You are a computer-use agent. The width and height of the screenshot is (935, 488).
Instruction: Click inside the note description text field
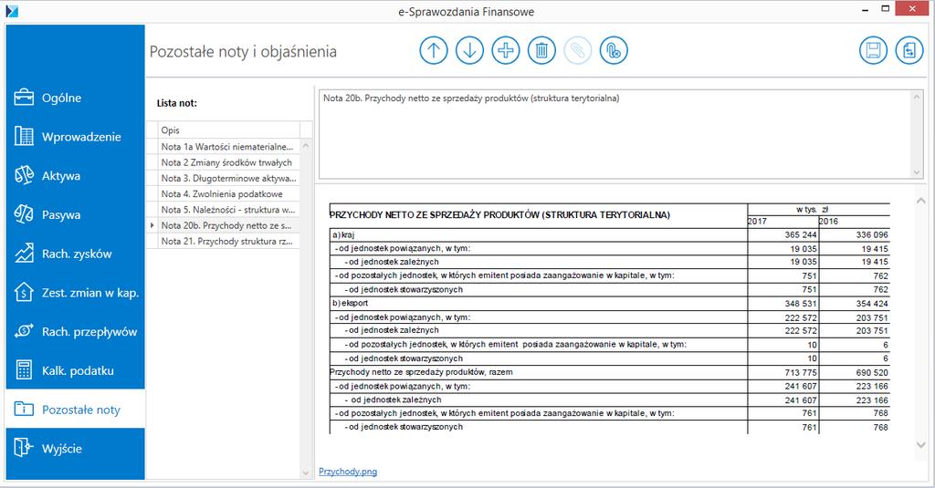[615, 134]
